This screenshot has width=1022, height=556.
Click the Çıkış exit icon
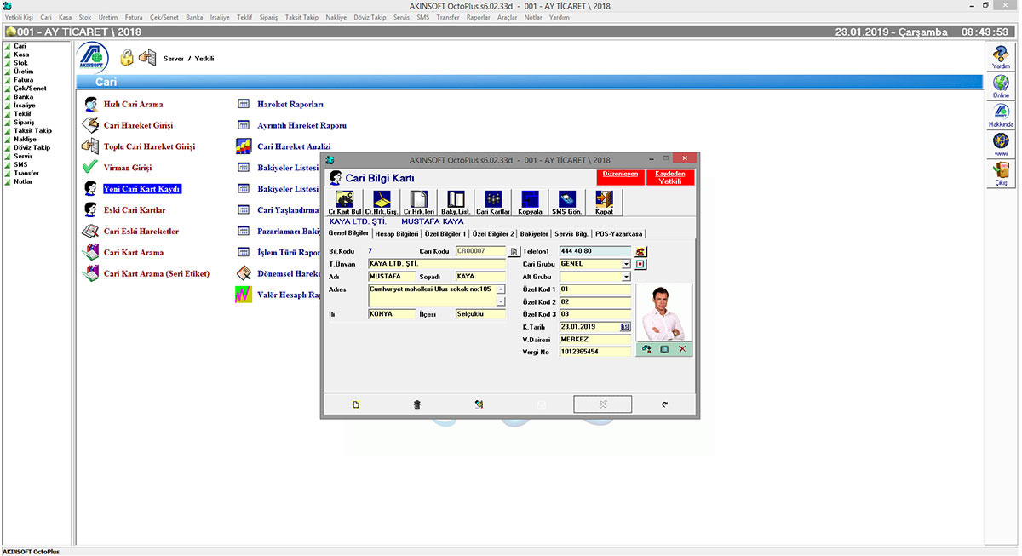click(1002, 175)
